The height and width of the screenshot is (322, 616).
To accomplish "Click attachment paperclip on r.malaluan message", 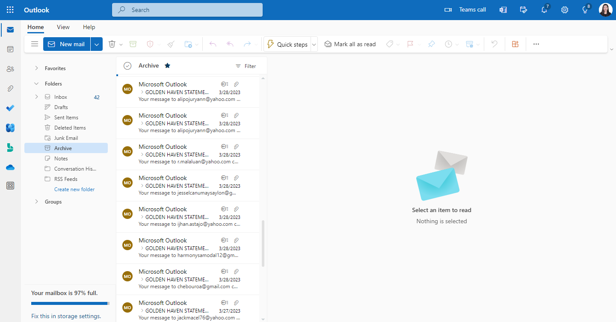I will 236,147.
